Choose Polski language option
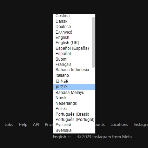The width and height of the screenshot is (148, 148). click(x=74, y=109)
